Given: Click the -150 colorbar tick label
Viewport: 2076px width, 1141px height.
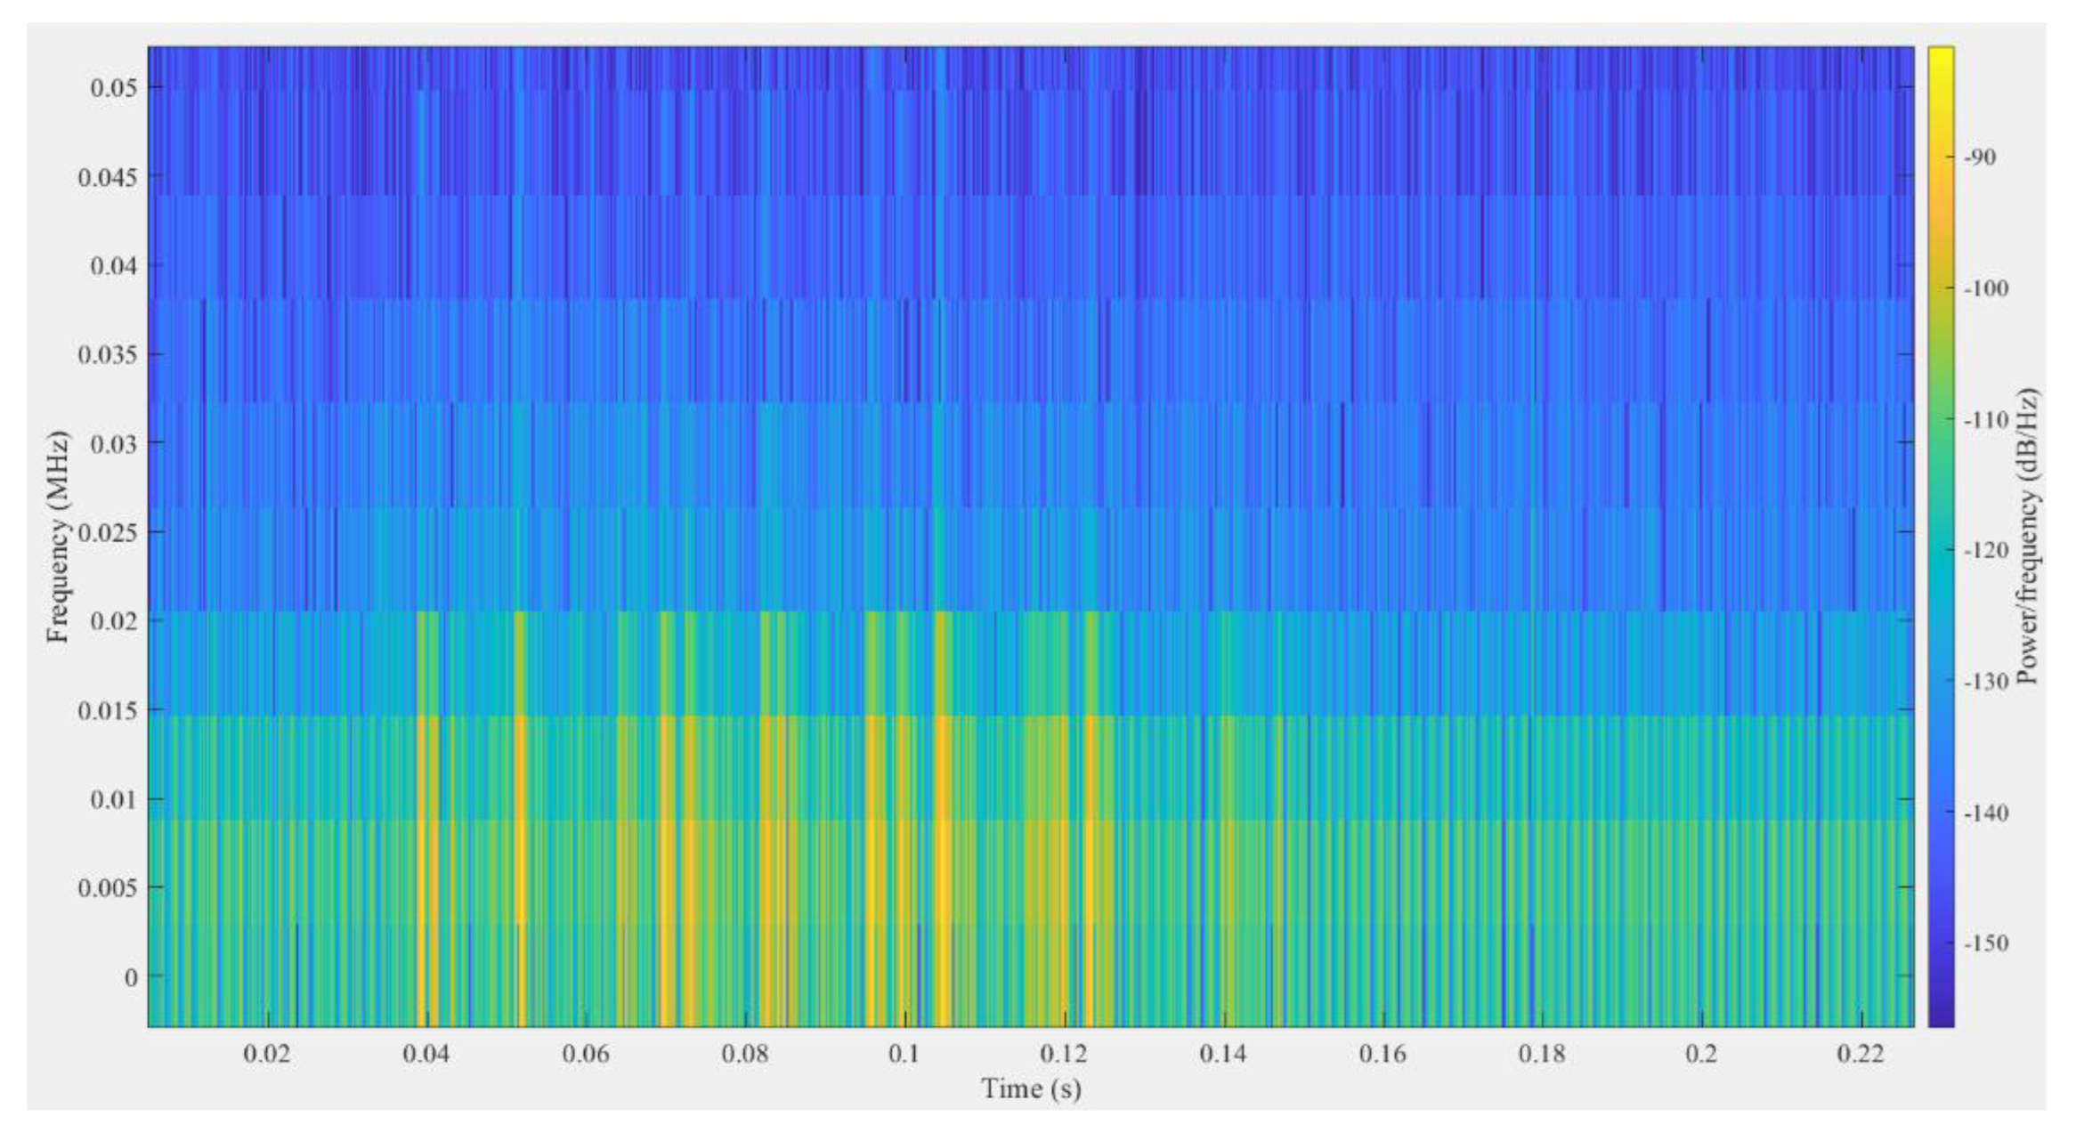Looking at the screenshot, I should tap(1985, 943).
